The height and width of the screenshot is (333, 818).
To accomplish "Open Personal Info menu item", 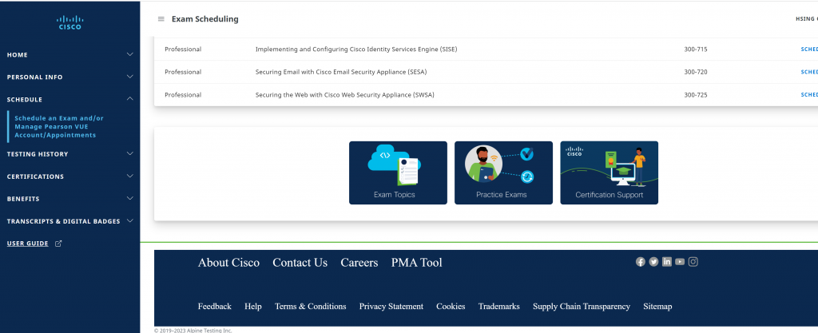I will tap(34, 77).
